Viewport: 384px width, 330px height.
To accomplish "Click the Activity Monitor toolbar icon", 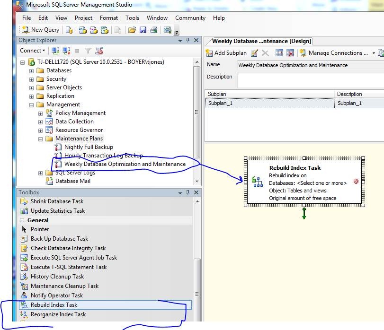I will tap(168, 30).
